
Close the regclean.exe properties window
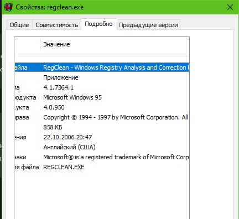coord(230,7)
